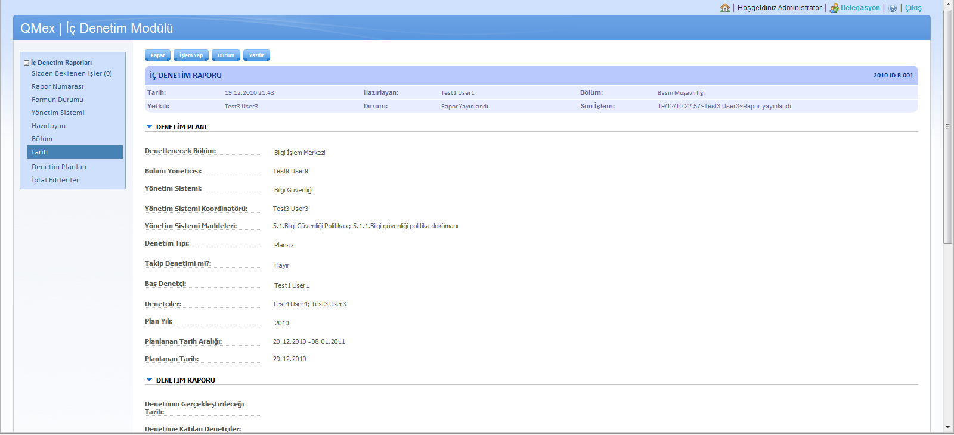The width and height of the screenshot is (954, 435).
Task: Click Bölüm Yöneticisi value Test9 User9
Action: click(x=290, y=172)
